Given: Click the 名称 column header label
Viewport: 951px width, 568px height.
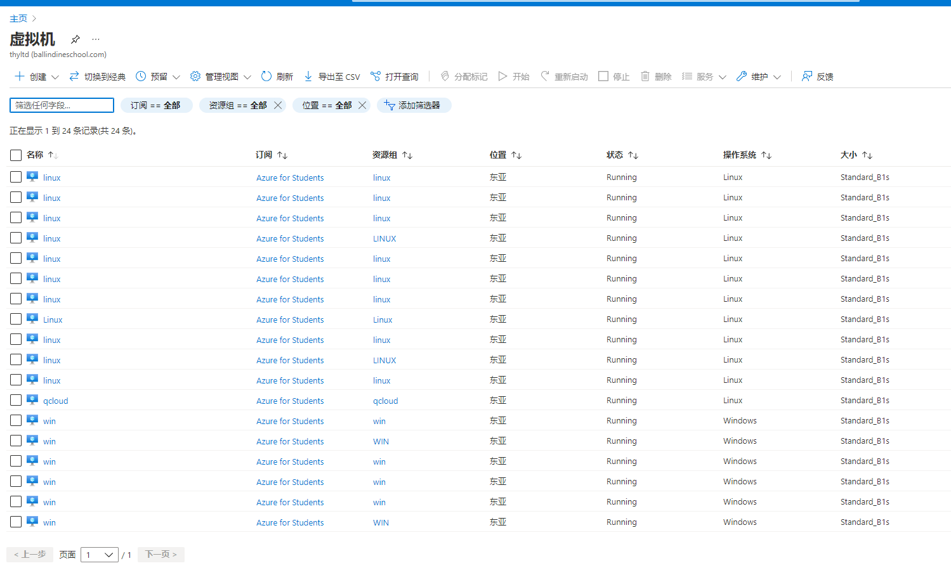Looking at the screenshot, I should click(35, 155).
